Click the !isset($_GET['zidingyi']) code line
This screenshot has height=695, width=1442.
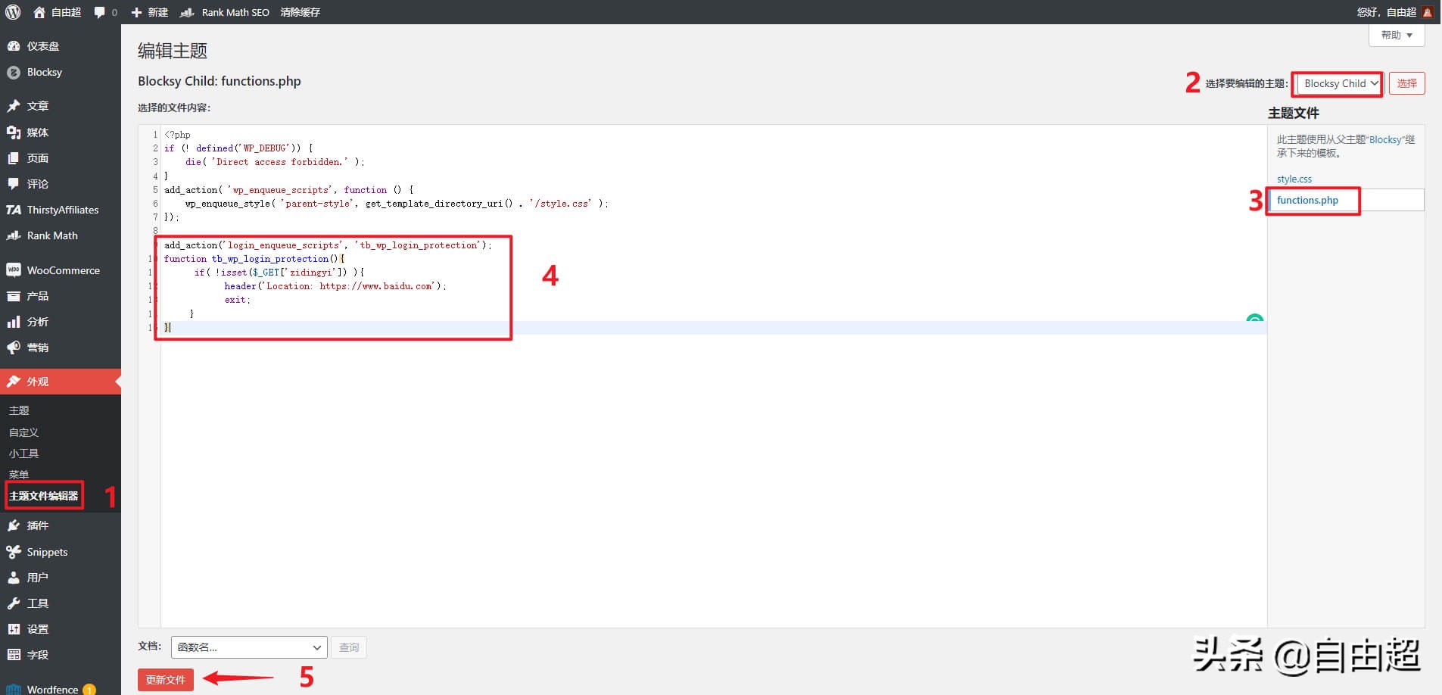[279, 273]
